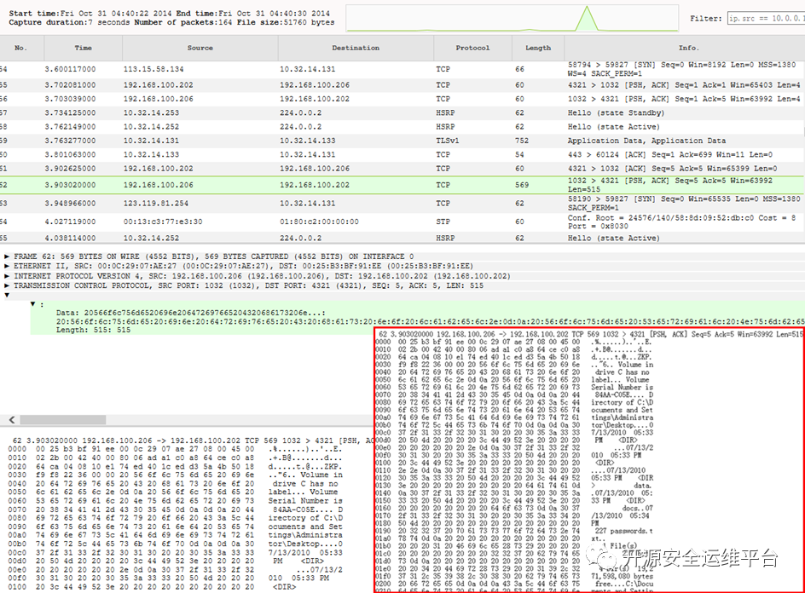The image size is (805, 593).
Task: Click hex row 0070 in lower-left pane
Action: [x=175, y=510]
